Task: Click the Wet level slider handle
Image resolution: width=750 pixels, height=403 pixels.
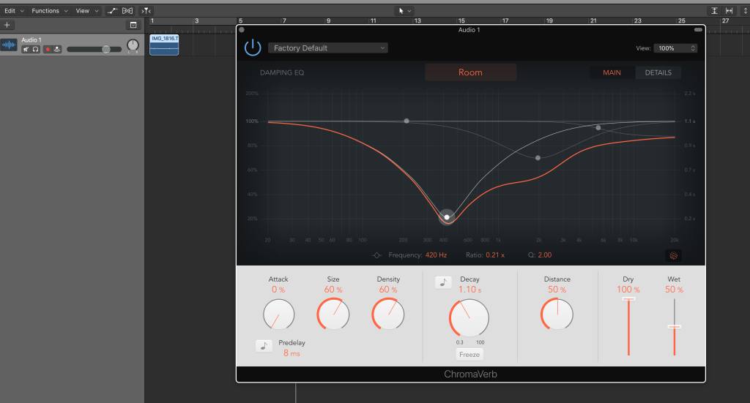Action: tap(675, 326)
